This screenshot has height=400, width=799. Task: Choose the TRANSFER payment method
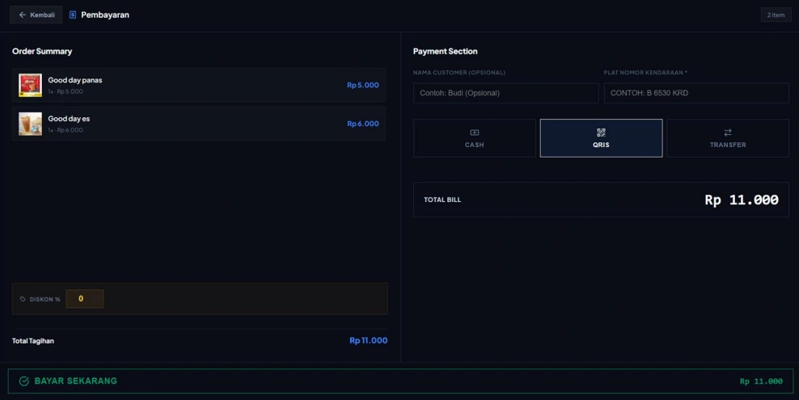point(728,138)
